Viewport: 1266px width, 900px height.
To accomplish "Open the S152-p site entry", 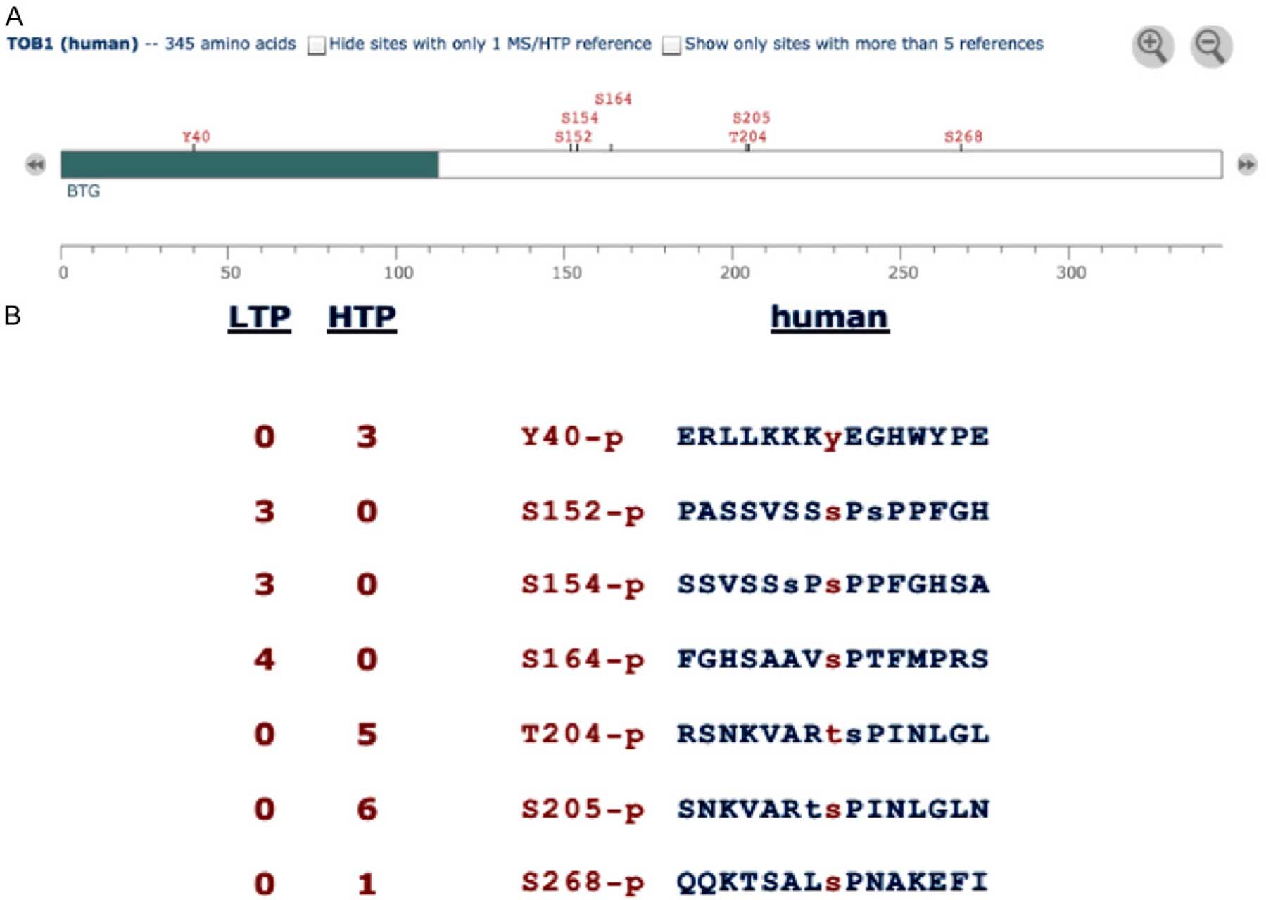I will (x=582, y=512).
